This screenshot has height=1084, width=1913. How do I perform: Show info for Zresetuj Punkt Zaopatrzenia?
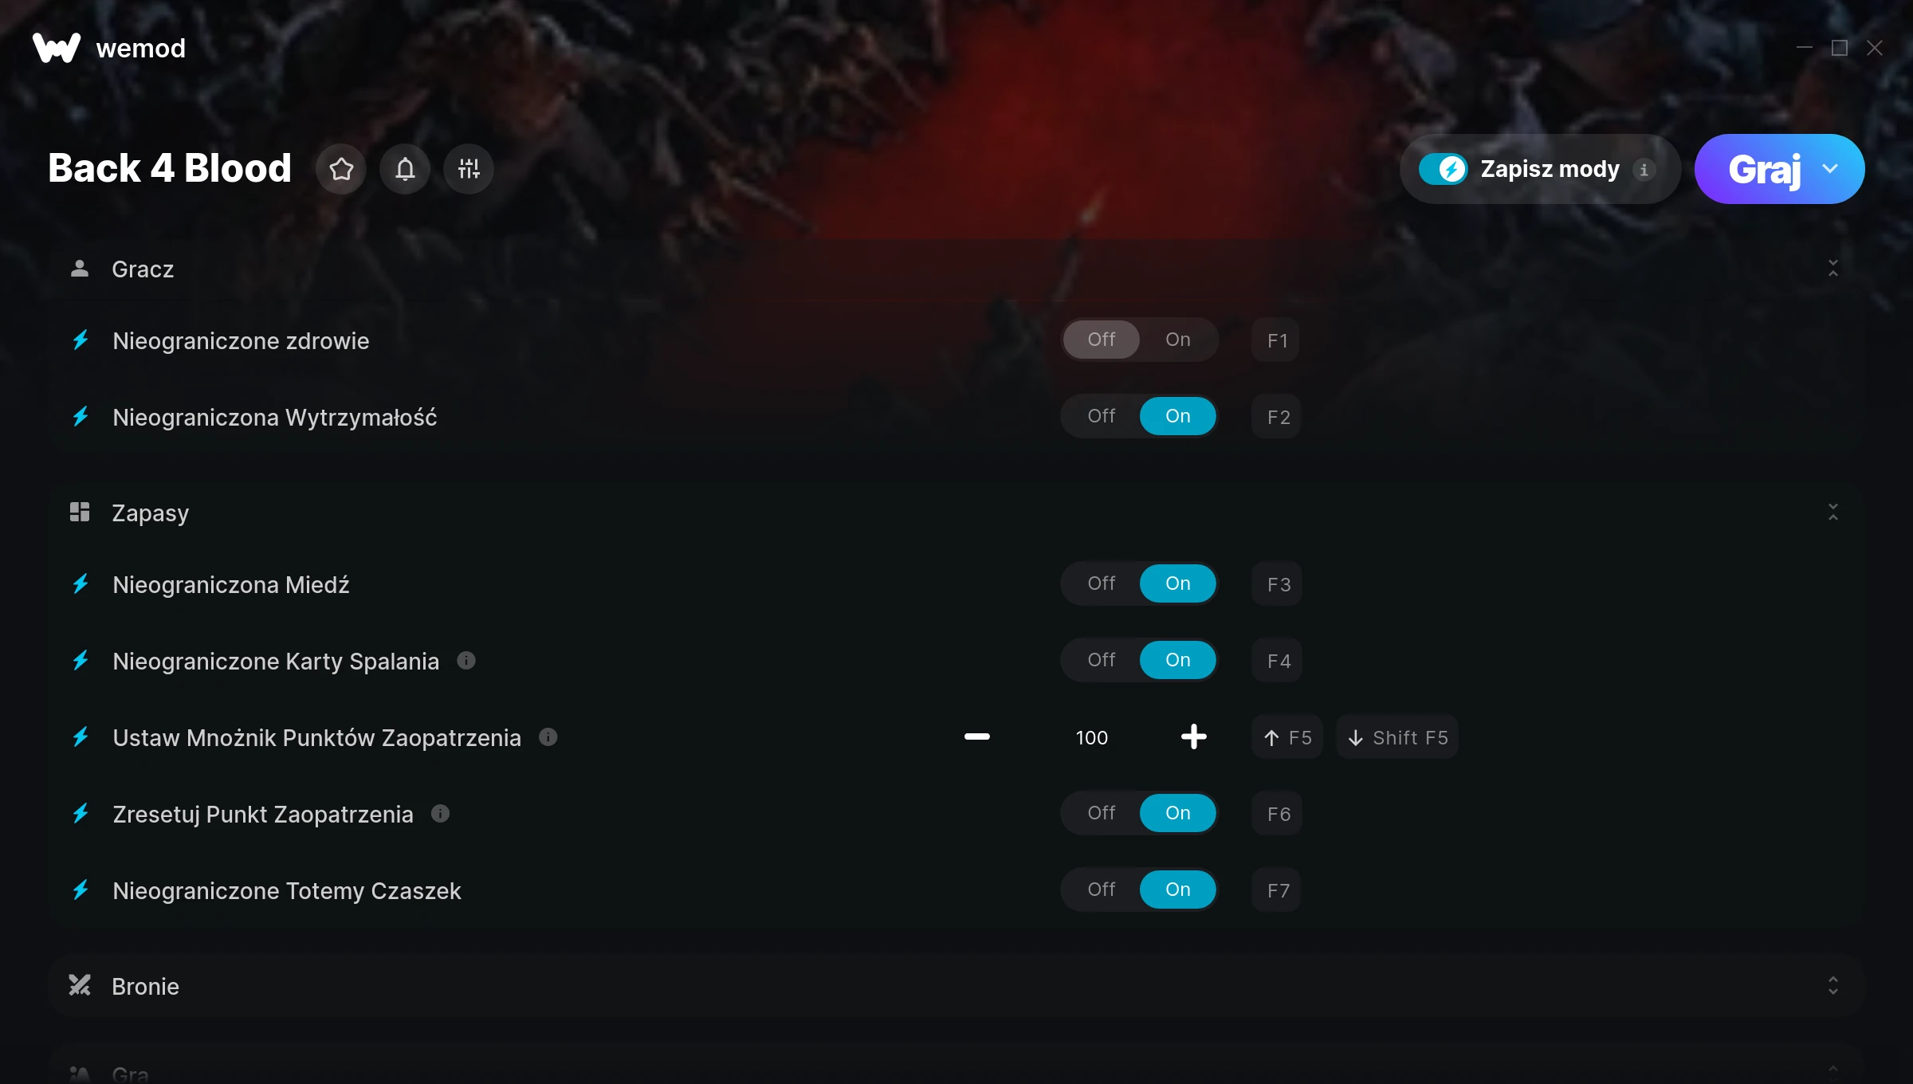(440, 814)
